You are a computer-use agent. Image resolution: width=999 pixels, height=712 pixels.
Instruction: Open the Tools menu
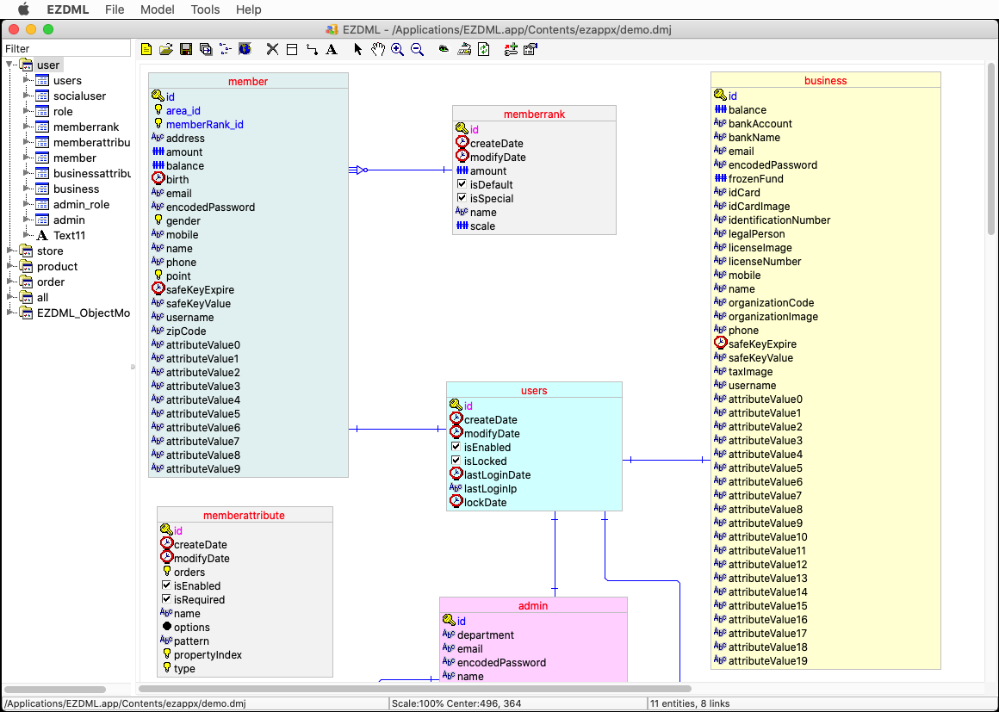tap(205, 9)
